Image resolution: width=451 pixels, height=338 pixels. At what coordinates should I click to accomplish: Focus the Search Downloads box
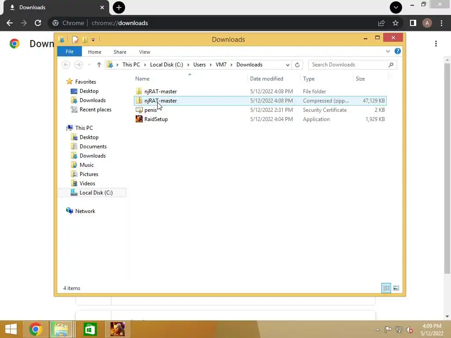click(352, 65)
